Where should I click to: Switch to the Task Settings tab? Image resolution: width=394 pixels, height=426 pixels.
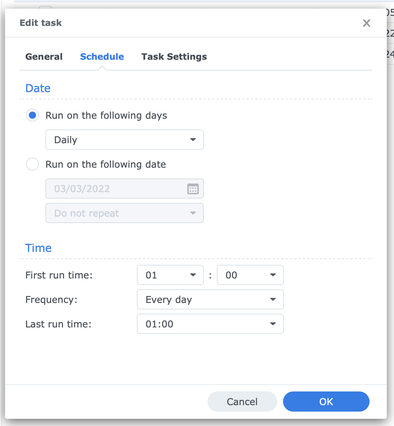(x=174, y=56)
